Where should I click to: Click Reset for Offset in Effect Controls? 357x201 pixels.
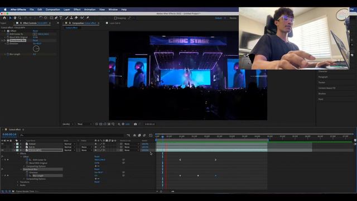point(35,31)
